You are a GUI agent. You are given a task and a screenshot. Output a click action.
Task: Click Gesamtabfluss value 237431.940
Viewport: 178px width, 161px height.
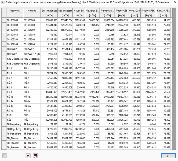tap(49, 25)
